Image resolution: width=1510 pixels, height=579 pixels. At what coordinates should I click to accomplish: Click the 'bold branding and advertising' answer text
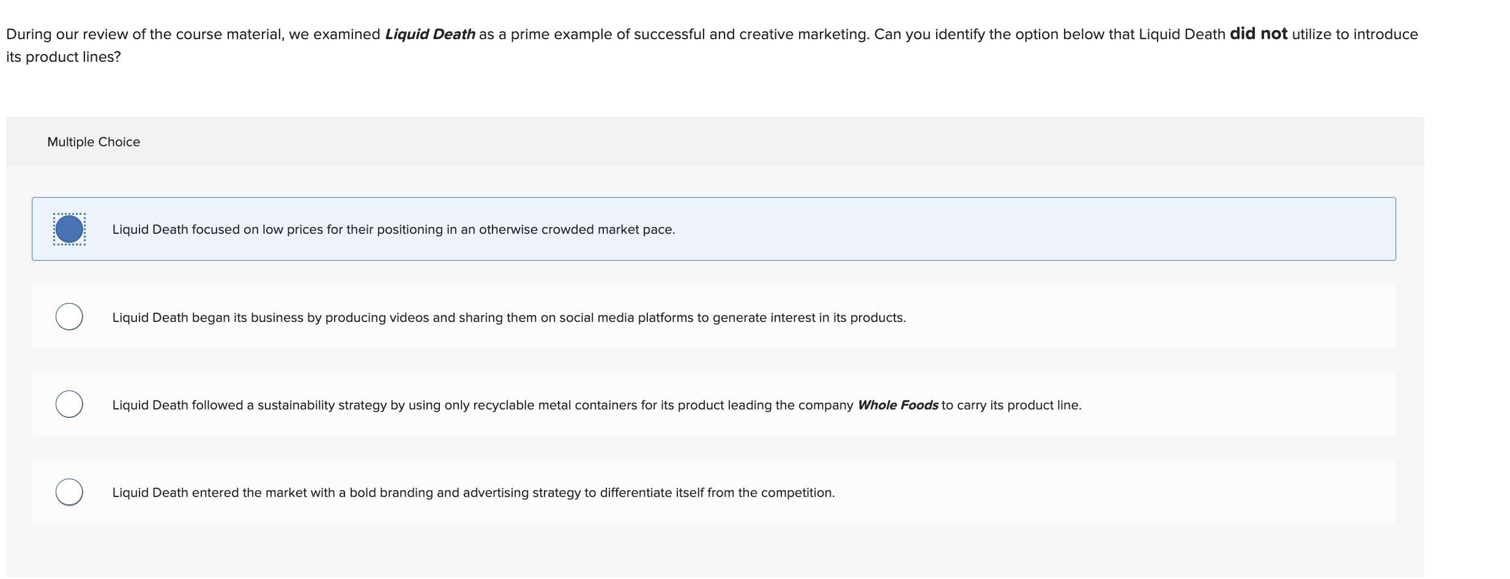(473, 493)
